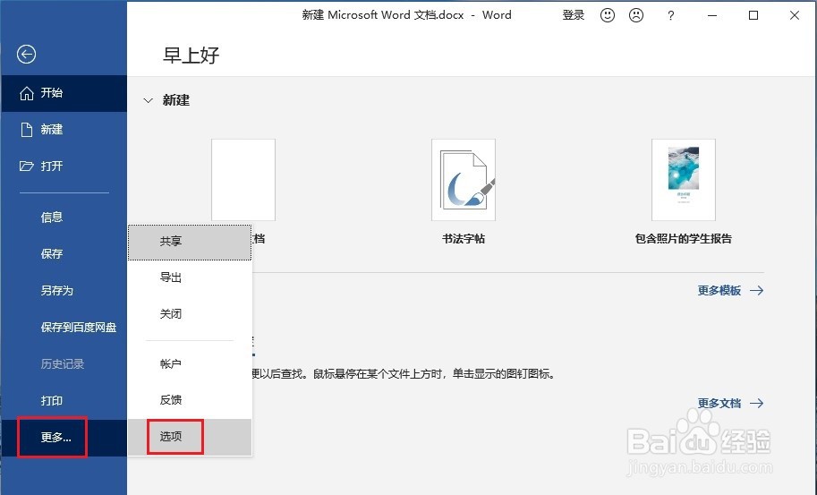Select the blank document template thumbnail
The image size is (817, 495).
click(x=243, y=180)
